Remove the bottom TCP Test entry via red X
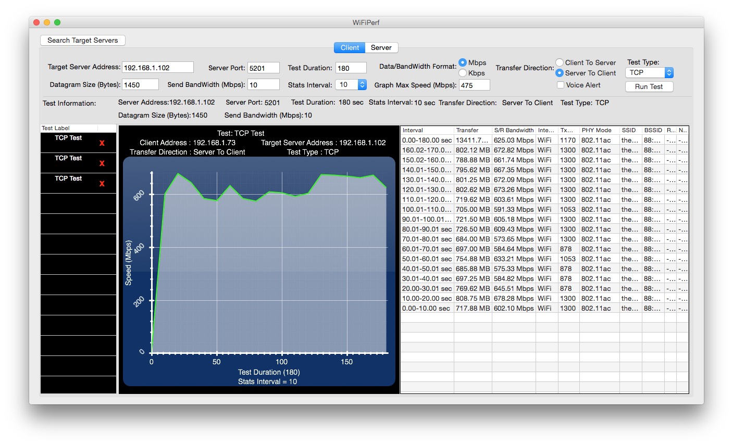 (102, 184)
